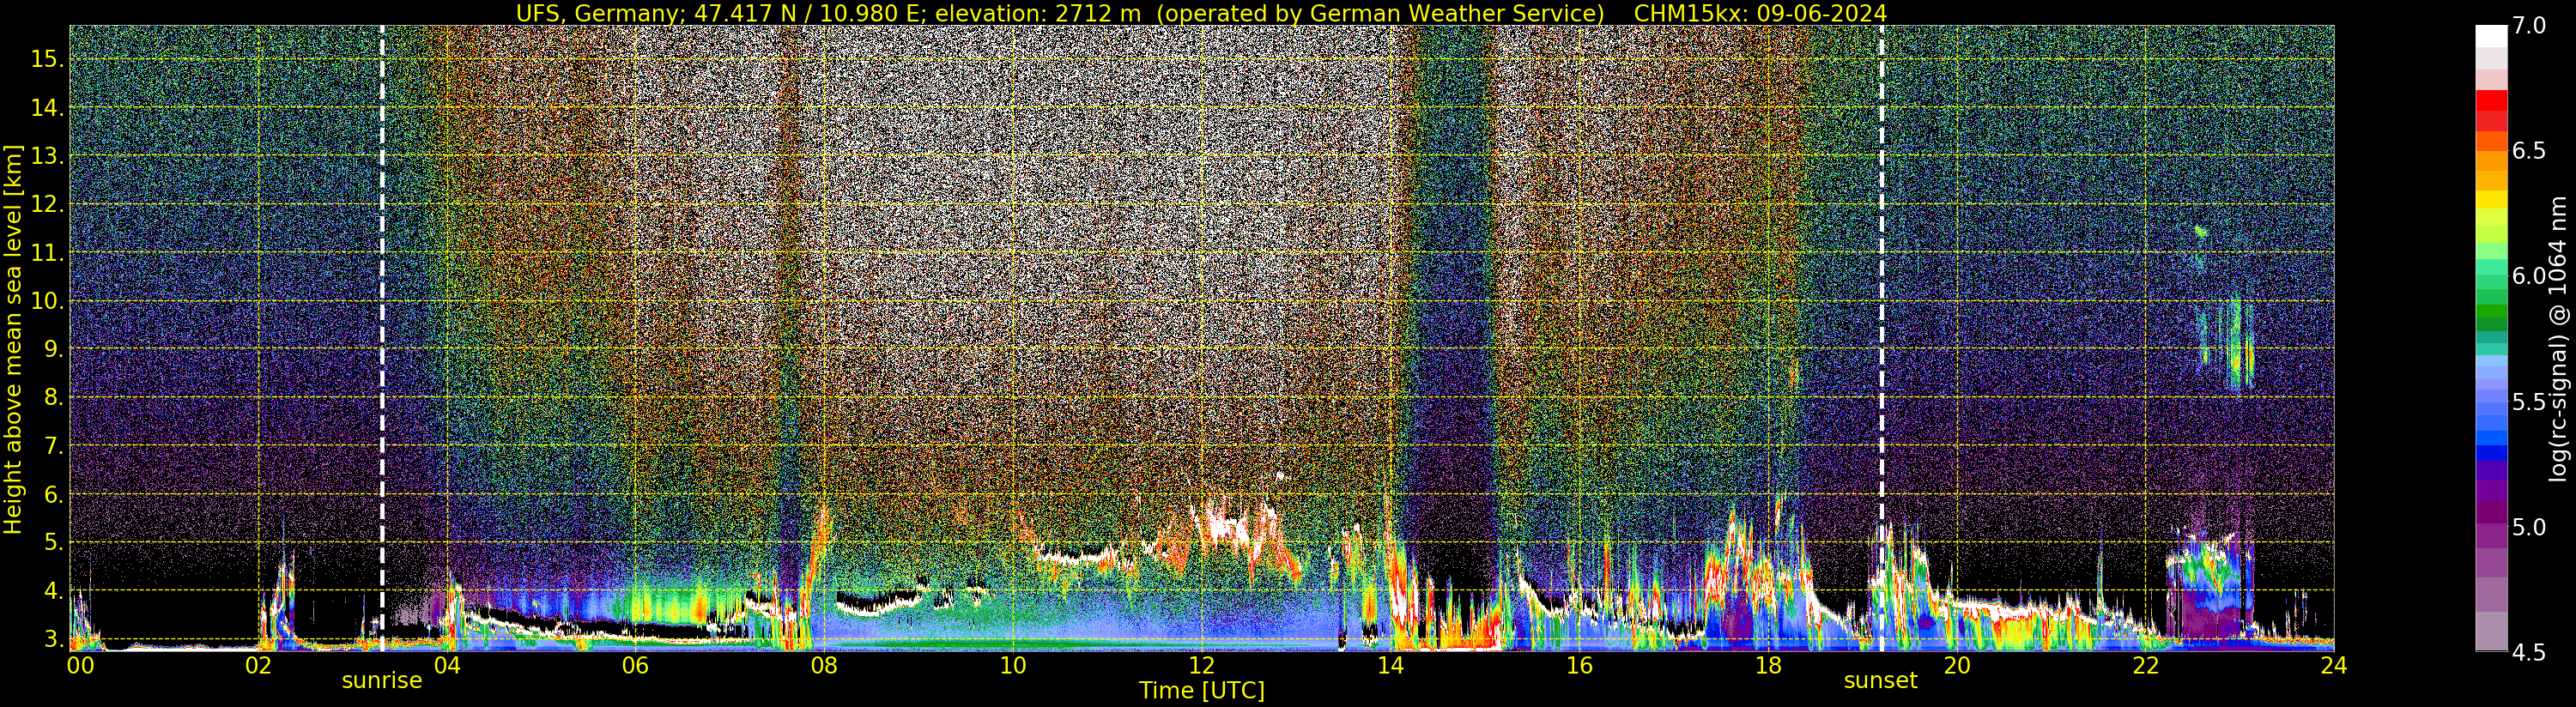This screenshot has width=2576, height=707.
Task: Click the time axis tick label '06'
Action: pyautogui.click(x=635, y=666)
